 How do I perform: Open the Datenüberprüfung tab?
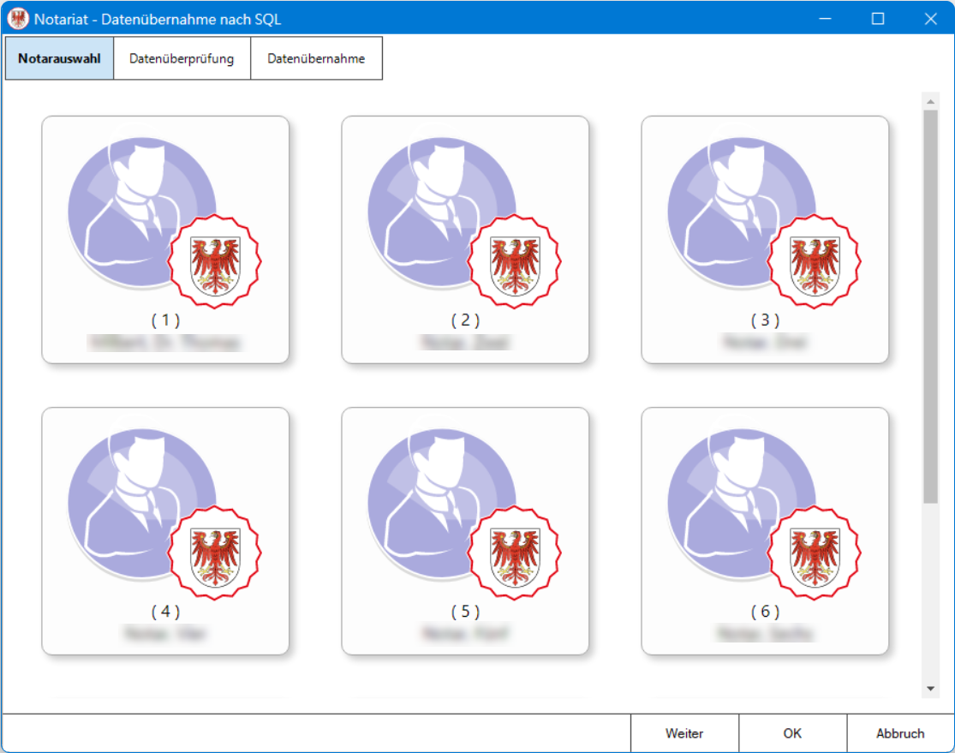coord(182,59)
